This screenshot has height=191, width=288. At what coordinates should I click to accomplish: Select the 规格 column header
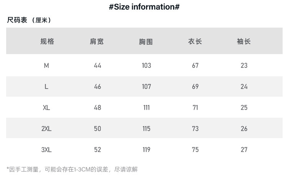click(x=47, y=41)
